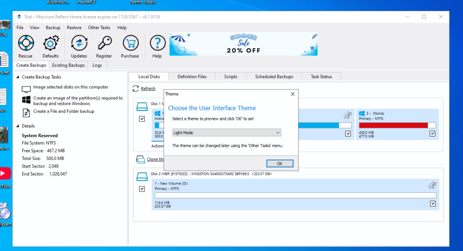
Task: Collapse the Details section
Action: [x=18, y=126]
